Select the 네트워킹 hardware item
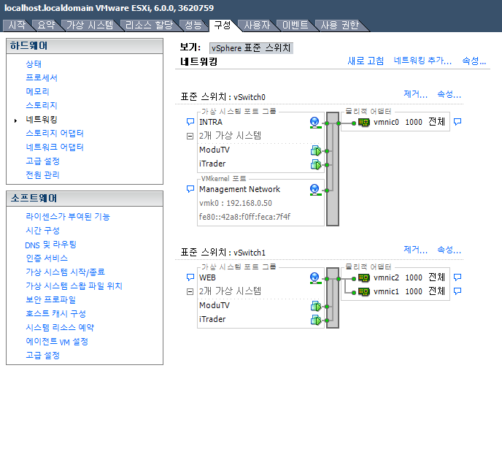This screenshot has height=460, width=502. [42, 120]
